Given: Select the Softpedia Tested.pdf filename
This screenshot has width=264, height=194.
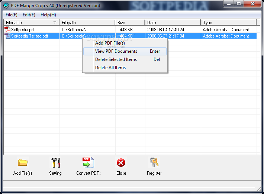Looking at the screenshot, I should (30, 36).
